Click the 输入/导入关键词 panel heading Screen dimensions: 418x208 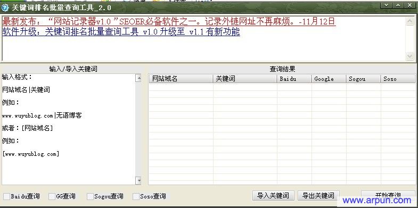click(x=73, y=69)
